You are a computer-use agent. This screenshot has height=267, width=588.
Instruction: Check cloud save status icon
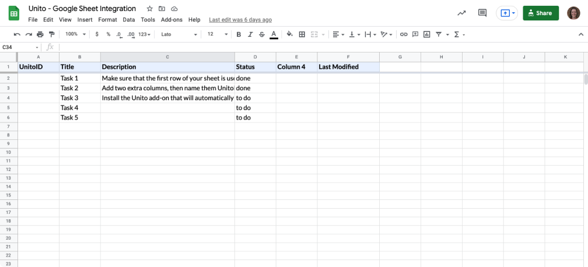click(x=174, y=9)
